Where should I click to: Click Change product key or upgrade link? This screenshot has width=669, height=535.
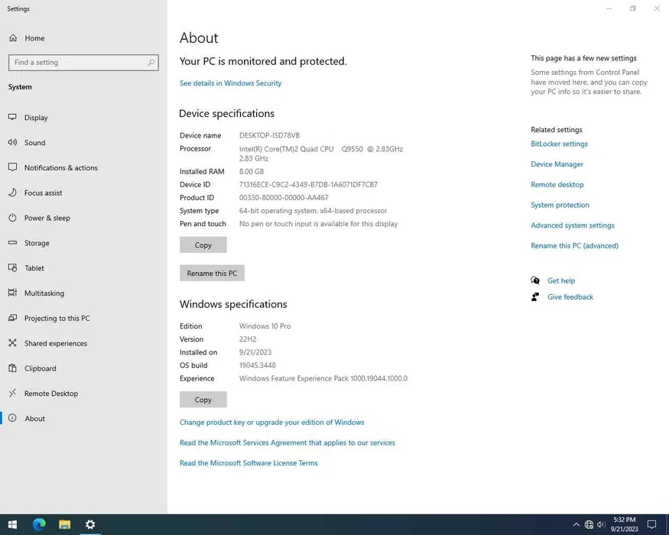(271, 423)
